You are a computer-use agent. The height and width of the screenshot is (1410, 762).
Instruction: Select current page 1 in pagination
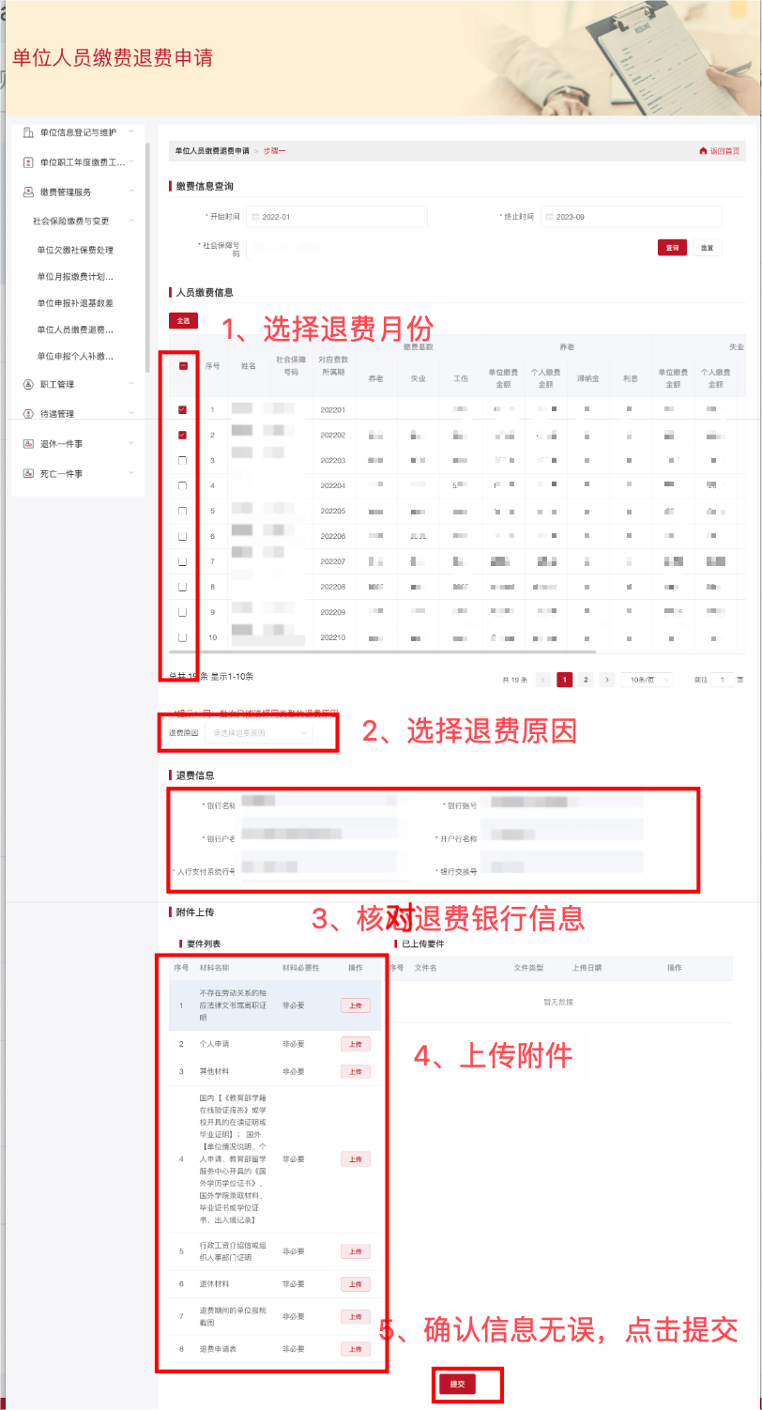[565, 680]
